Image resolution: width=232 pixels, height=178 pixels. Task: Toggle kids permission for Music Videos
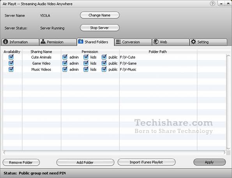(86, 69)
